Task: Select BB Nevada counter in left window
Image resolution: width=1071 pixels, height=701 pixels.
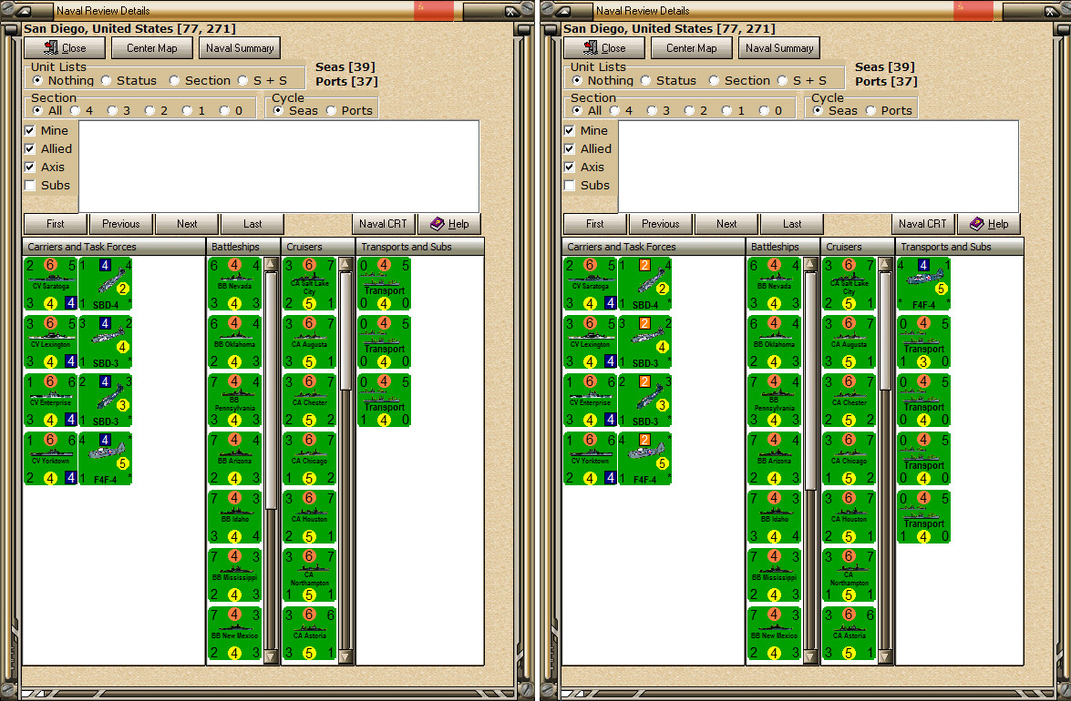Action: 235,284
